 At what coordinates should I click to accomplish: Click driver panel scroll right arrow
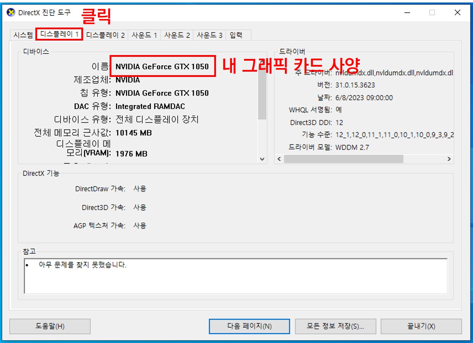[x=449, y=159]
